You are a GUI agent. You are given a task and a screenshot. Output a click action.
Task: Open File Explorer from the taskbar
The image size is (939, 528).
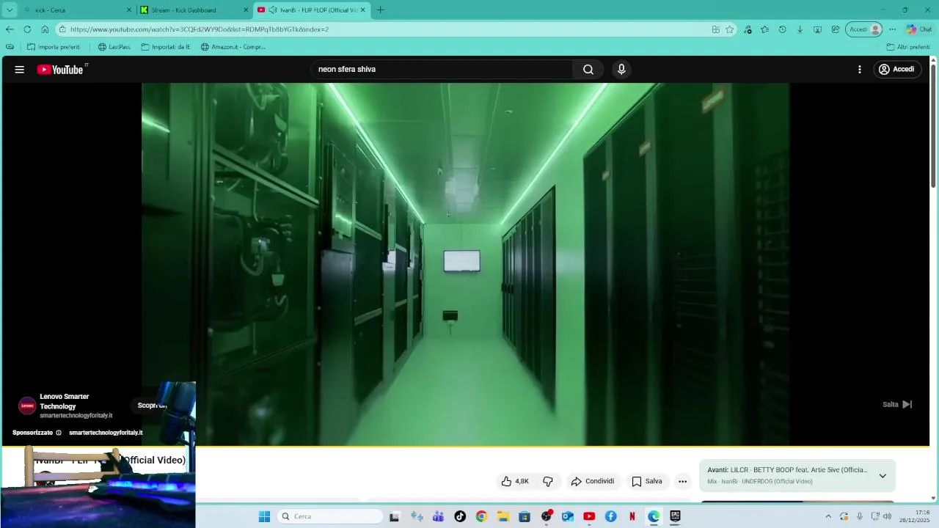[x=503, y=516]
